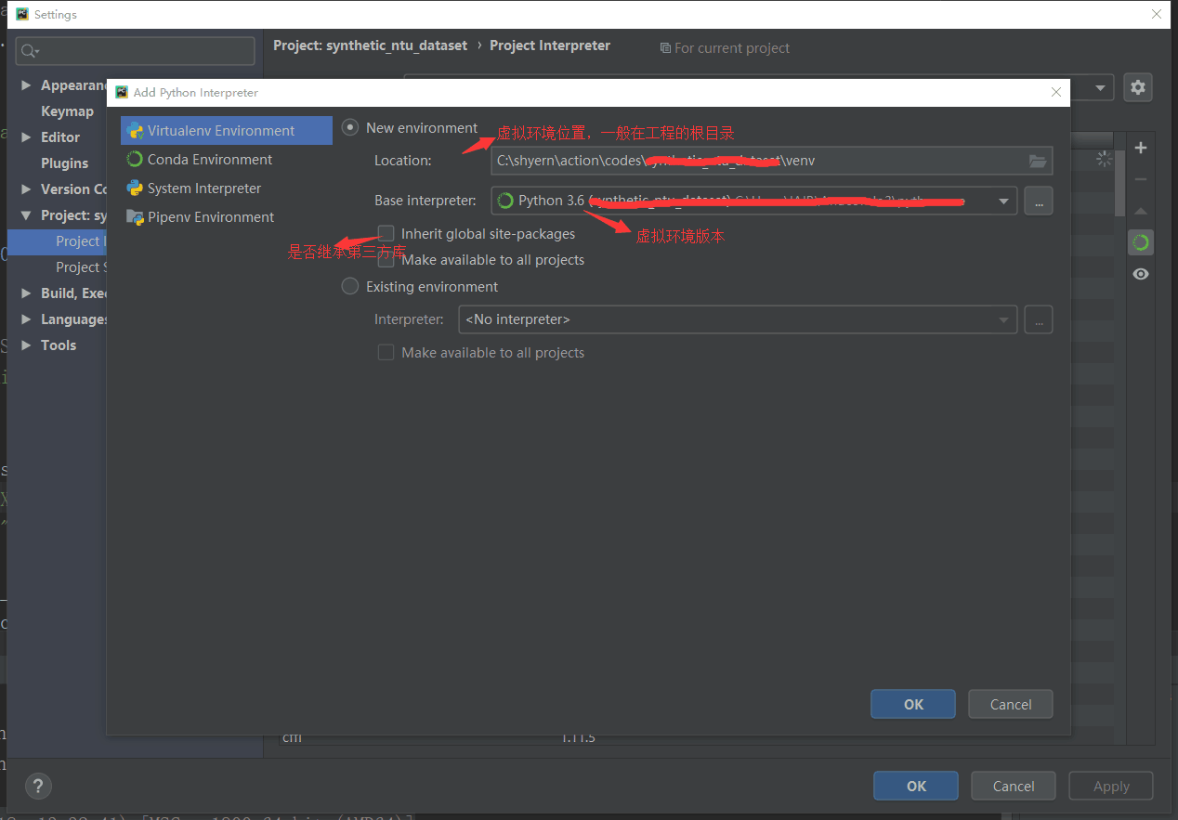1178x820 pixels.
Task: Show early releases eye icon
Action: tap(1141, 274)
